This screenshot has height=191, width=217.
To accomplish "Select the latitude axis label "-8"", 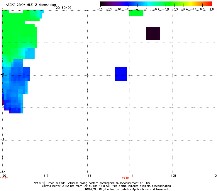I will 2,139.
